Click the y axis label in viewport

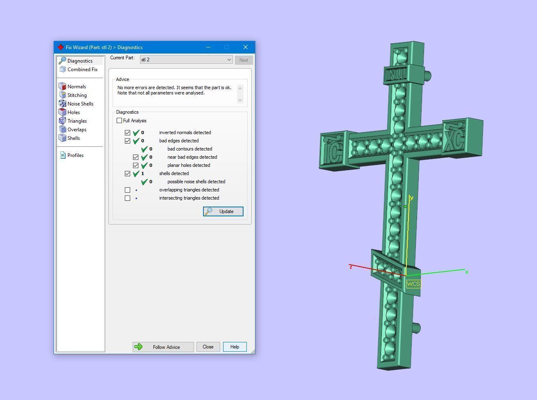pos(411,198)
